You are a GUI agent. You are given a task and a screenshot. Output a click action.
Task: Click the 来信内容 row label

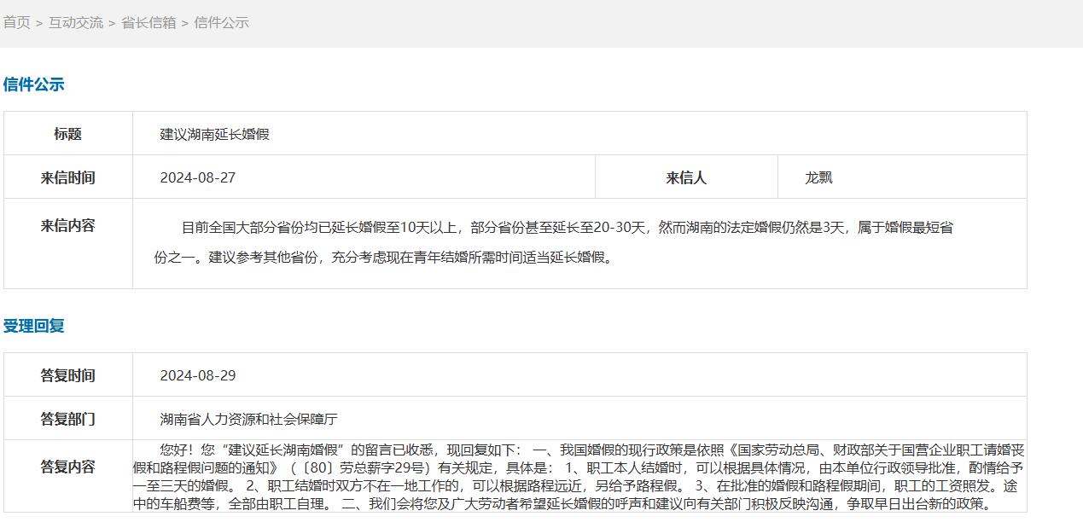(68, 226)
